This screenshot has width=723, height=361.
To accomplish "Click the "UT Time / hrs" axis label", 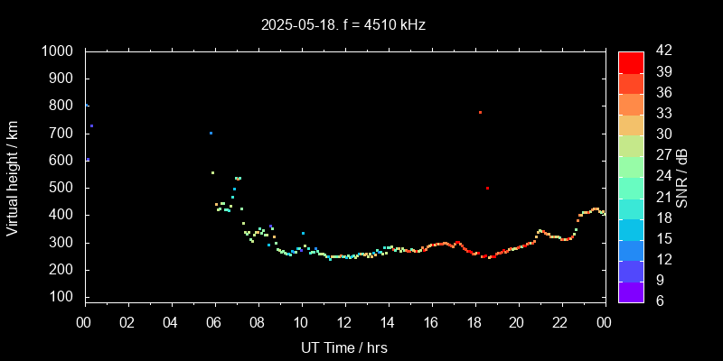I will (343, 347).
